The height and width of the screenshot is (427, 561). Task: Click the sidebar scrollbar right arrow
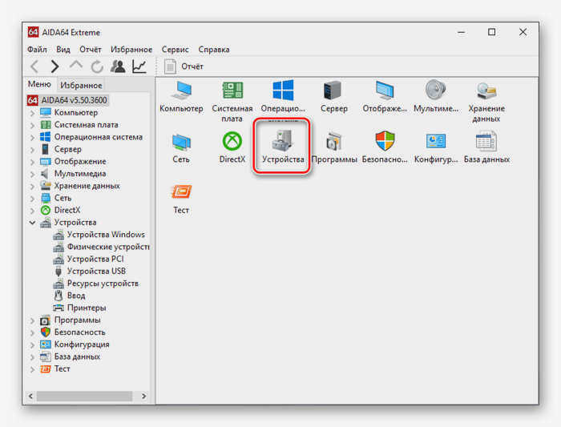143,396
